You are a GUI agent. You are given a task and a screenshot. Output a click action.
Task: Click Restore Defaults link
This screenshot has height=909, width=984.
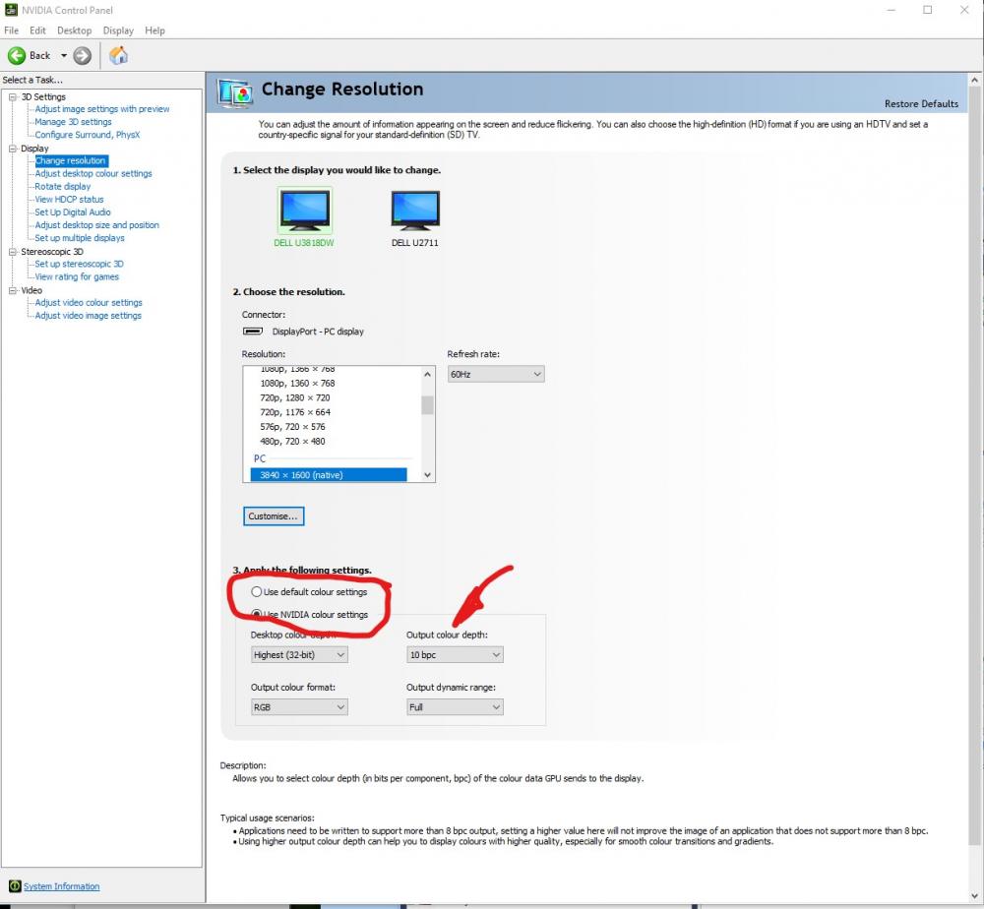[921, 104]
